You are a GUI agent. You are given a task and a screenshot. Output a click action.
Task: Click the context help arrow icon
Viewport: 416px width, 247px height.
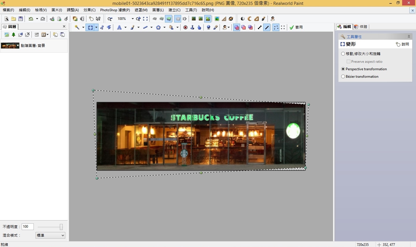click(98, 19)
